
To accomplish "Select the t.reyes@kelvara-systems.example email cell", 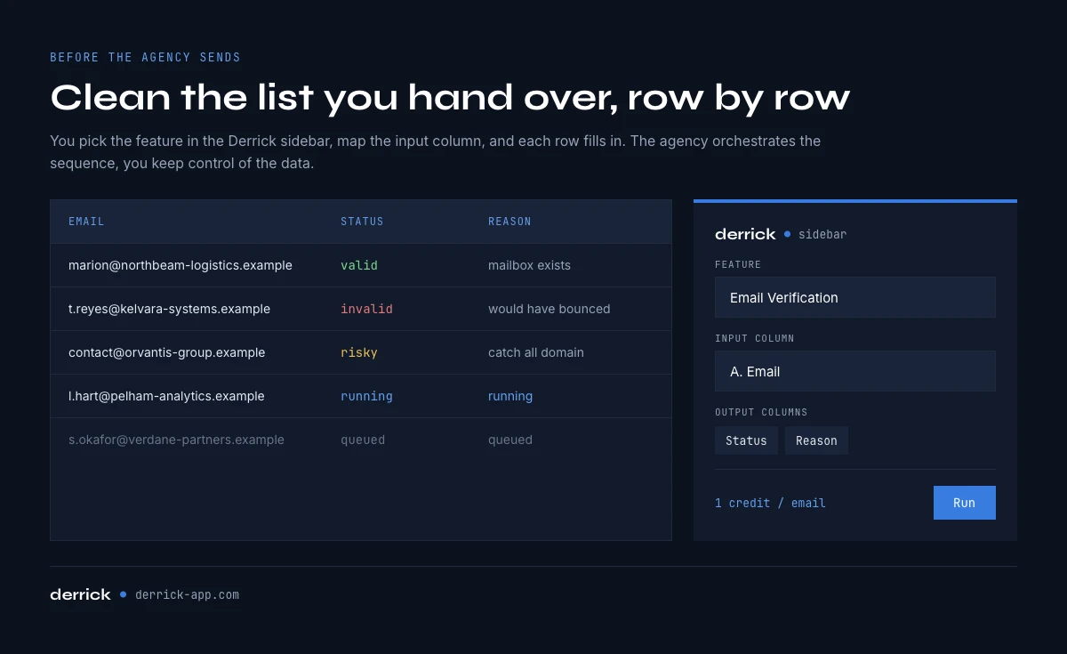I will (169, 309).
